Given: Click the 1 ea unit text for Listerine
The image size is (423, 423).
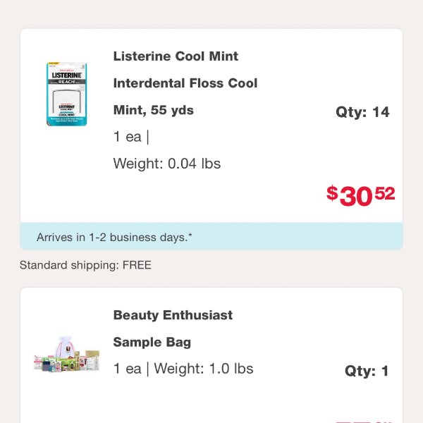Looking at the screenshot, I should coord(128,137).
